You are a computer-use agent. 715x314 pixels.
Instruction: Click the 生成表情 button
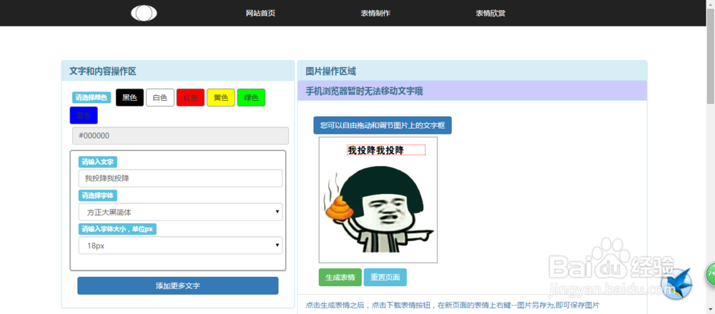click(340, 277)
